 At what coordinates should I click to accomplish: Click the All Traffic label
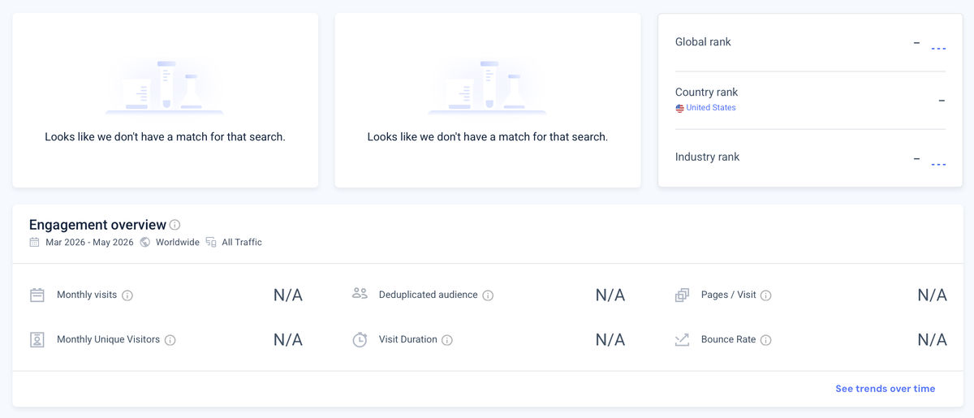pyautogui.click(x=242, y=242)
